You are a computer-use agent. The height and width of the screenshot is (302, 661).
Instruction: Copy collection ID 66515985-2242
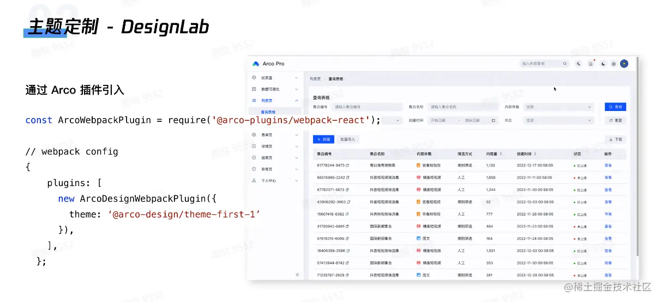[347, 177]
